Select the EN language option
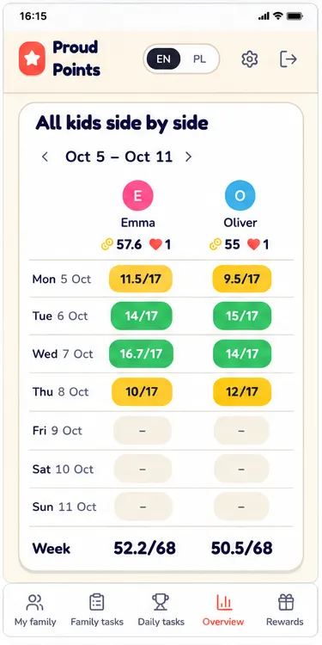 click(163, 58)
